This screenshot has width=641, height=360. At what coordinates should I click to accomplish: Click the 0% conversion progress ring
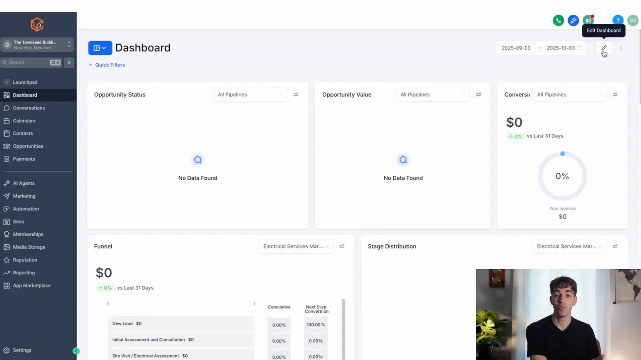click(x=562, y=176)
